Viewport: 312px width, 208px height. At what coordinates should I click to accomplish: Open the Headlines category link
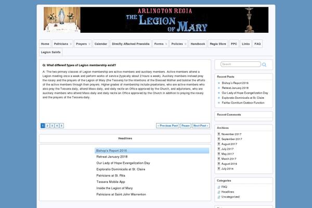[x=228, y=192]
